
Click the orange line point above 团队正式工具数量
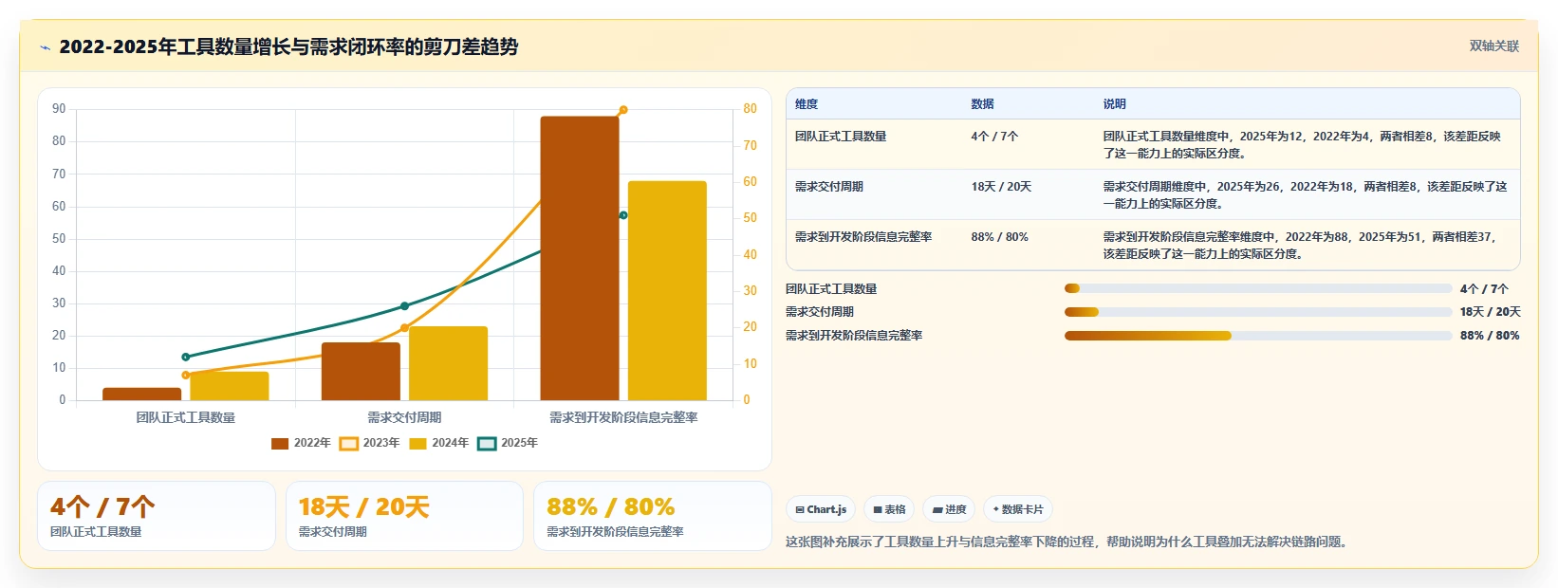[x=186, y=376]
